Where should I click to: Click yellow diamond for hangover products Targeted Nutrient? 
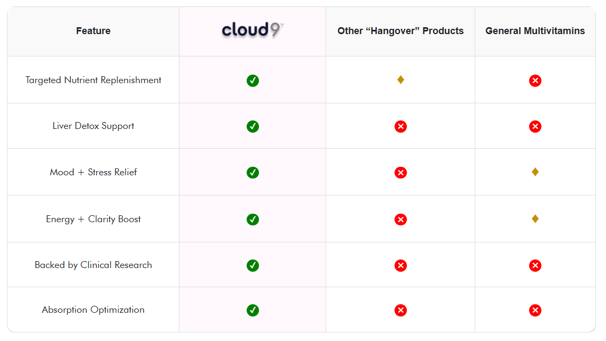pyautogui.click(x=400, y=80)
